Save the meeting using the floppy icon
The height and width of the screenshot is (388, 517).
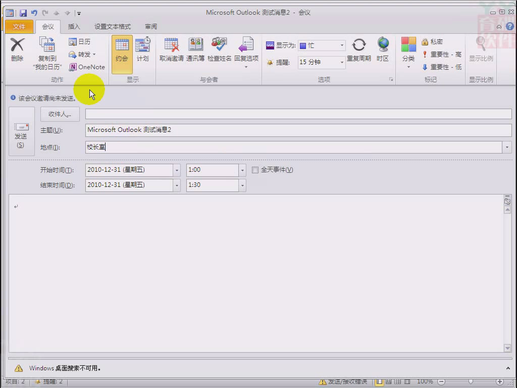23,13
